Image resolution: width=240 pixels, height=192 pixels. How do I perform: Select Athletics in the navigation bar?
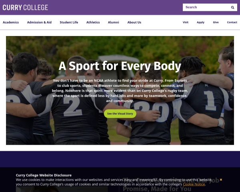(93, 22)
